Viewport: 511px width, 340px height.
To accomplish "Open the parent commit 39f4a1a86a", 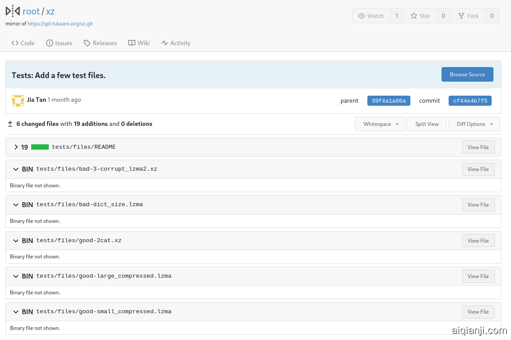I will (x=388, y=101).
